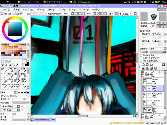Viewport: 167px width, 125px height.
Task: Pick the red swatch in palette
Action: tap(17, 55)
